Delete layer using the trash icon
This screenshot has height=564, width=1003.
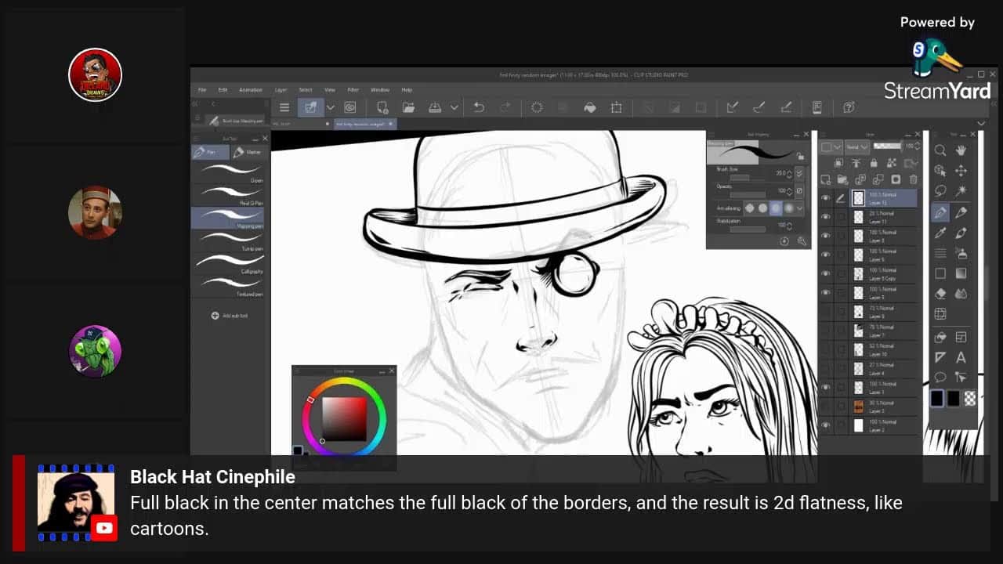coord(912,179)
